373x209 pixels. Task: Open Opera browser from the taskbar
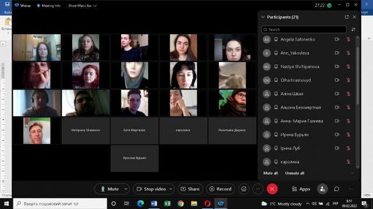click(207, 204)
